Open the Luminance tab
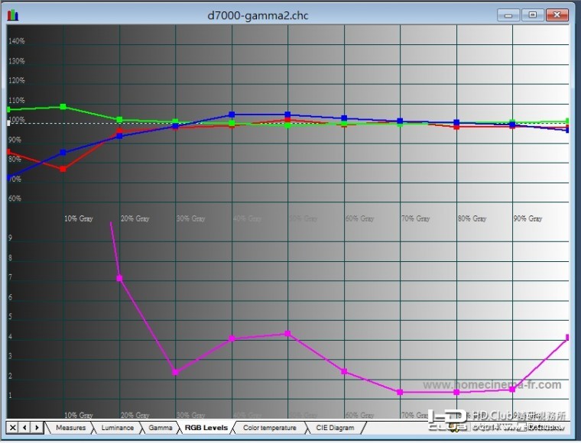Image resolution: width=581 pixels, height=443 pixels. 117,428
